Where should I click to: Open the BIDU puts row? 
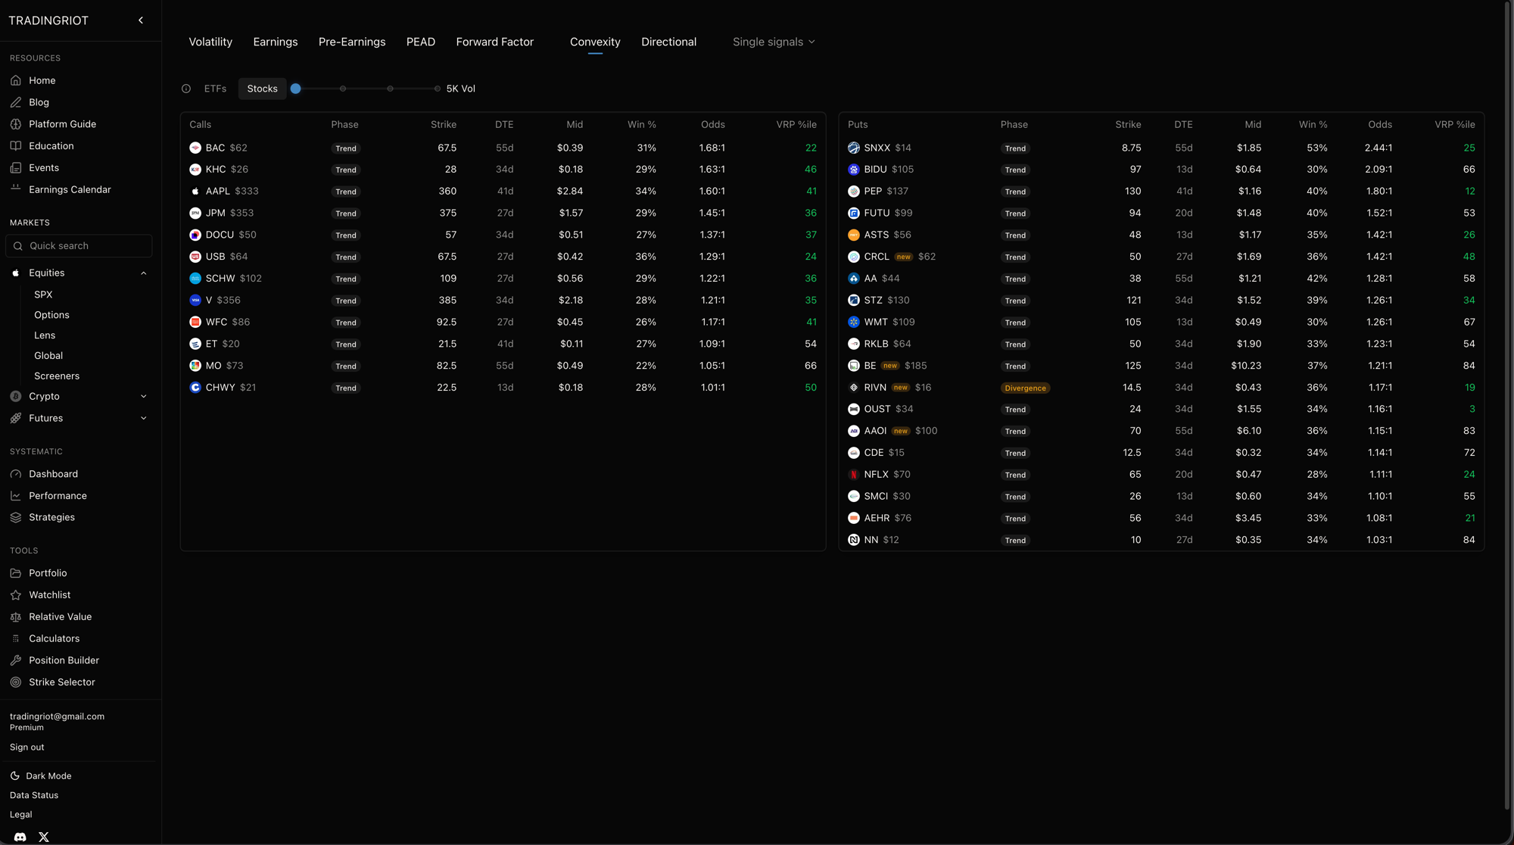pos(1161,170)
